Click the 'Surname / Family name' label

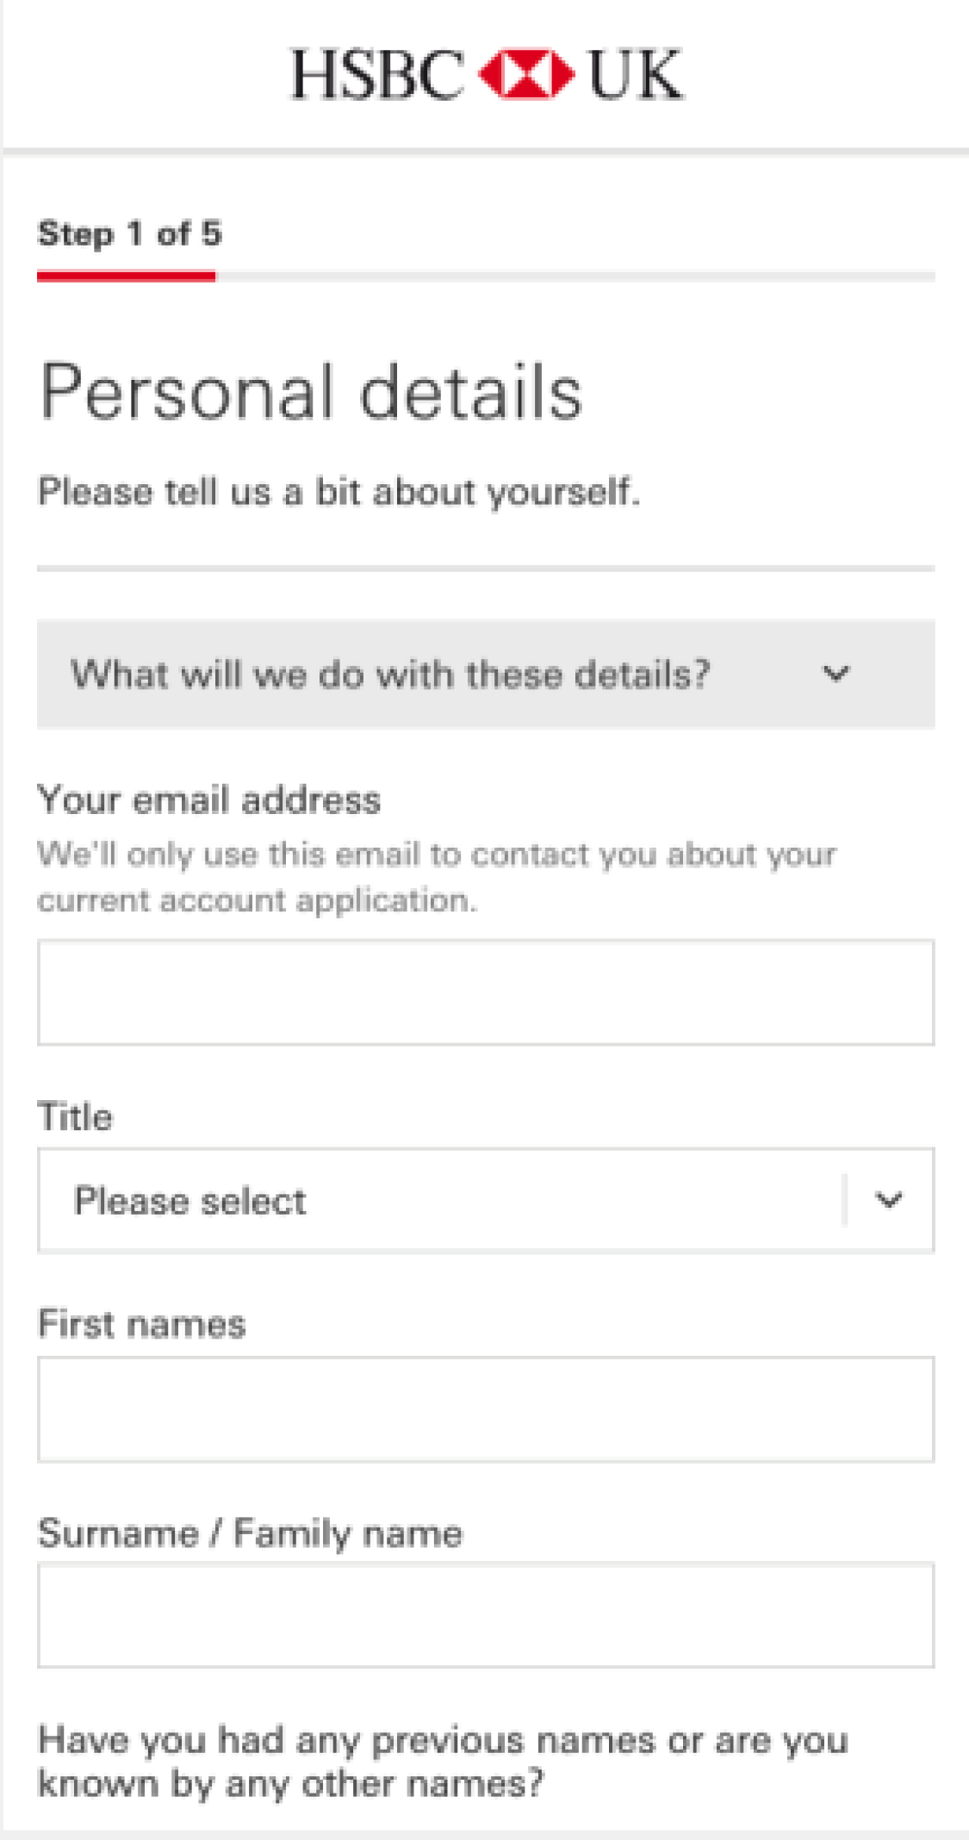[251, 1533]
